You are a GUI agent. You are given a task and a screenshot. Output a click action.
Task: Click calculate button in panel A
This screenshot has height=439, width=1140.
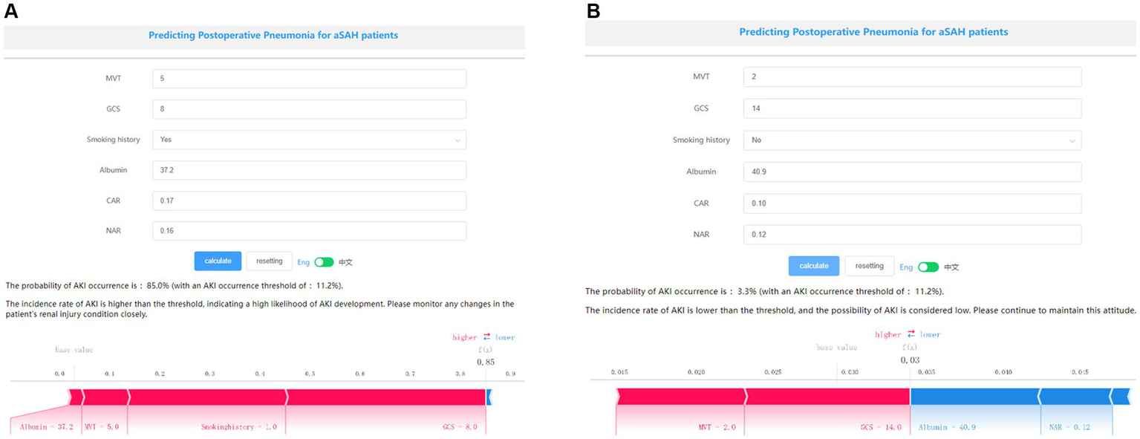click(x=218, y=261)
